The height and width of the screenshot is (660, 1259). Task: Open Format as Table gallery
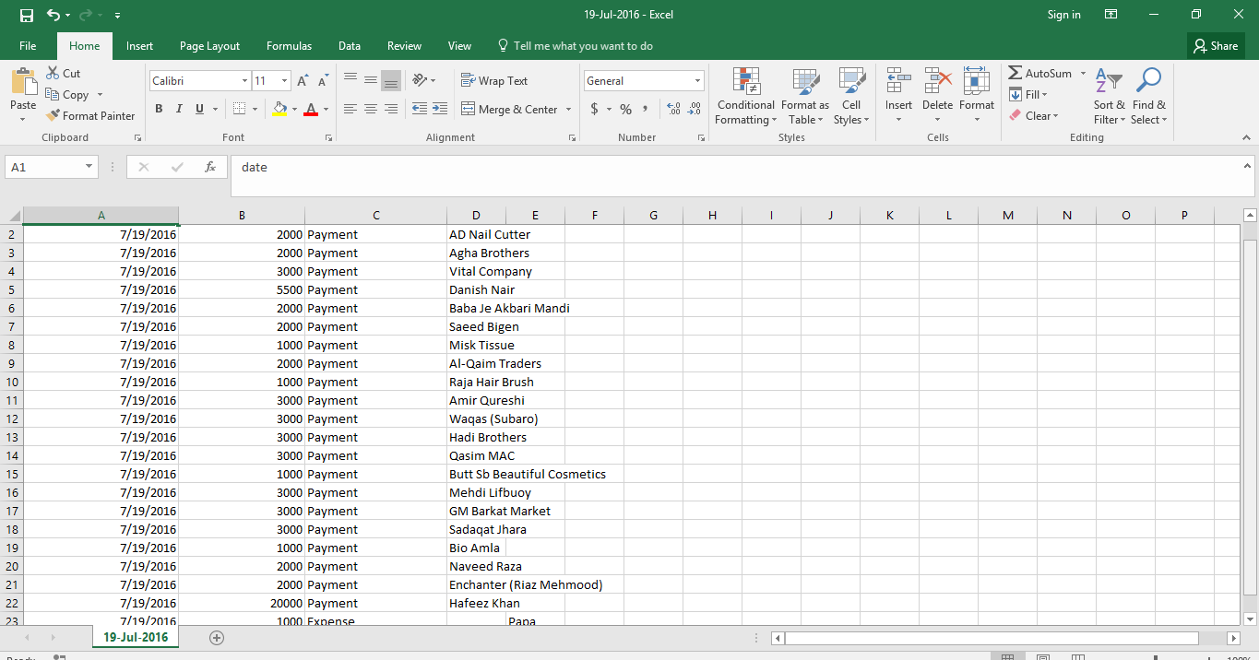(x=805, y=96)
